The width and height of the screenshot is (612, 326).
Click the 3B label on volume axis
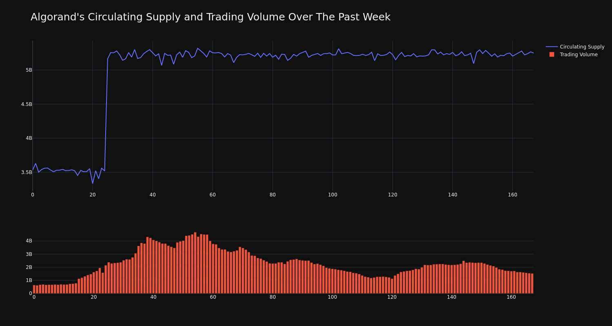[x=29, y=254]
